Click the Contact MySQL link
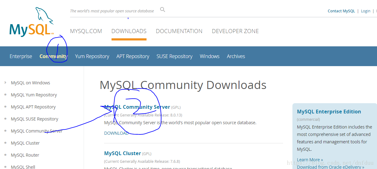The height and width of the screenshot is (169, 377). [x=341, y=11]
